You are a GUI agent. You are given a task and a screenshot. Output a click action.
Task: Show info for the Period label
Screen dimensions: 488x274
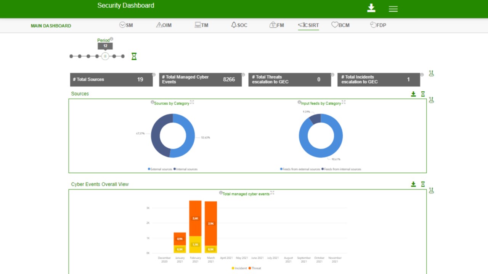coord(112,39)
